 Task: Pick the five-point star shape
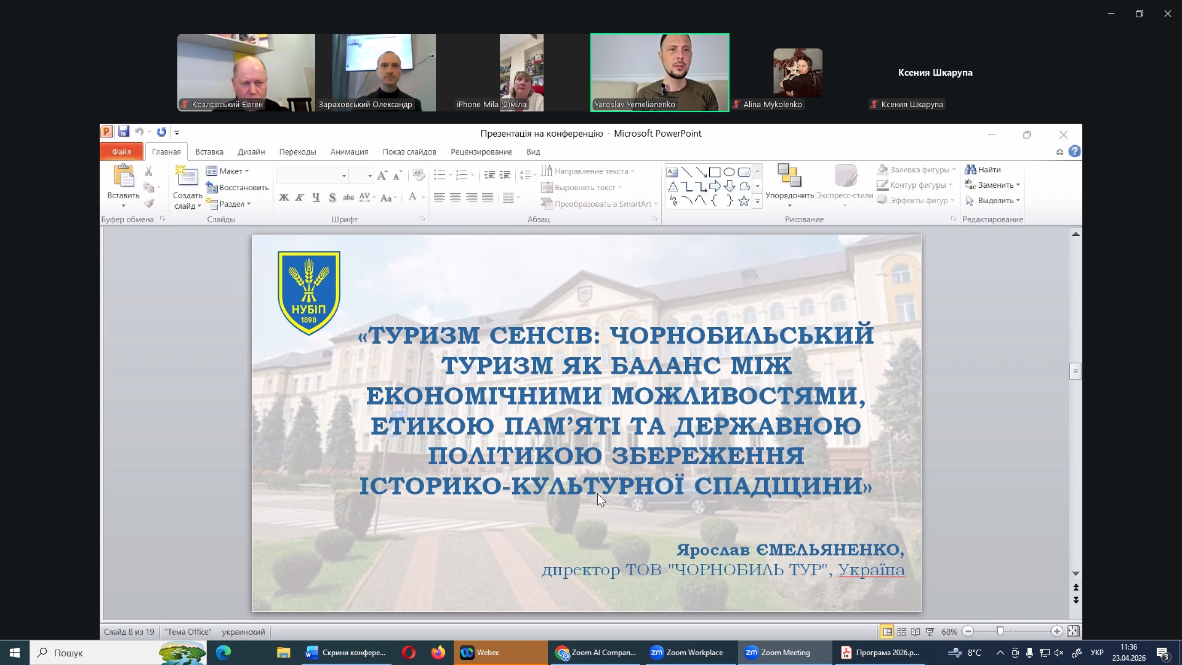click(744, 201)
